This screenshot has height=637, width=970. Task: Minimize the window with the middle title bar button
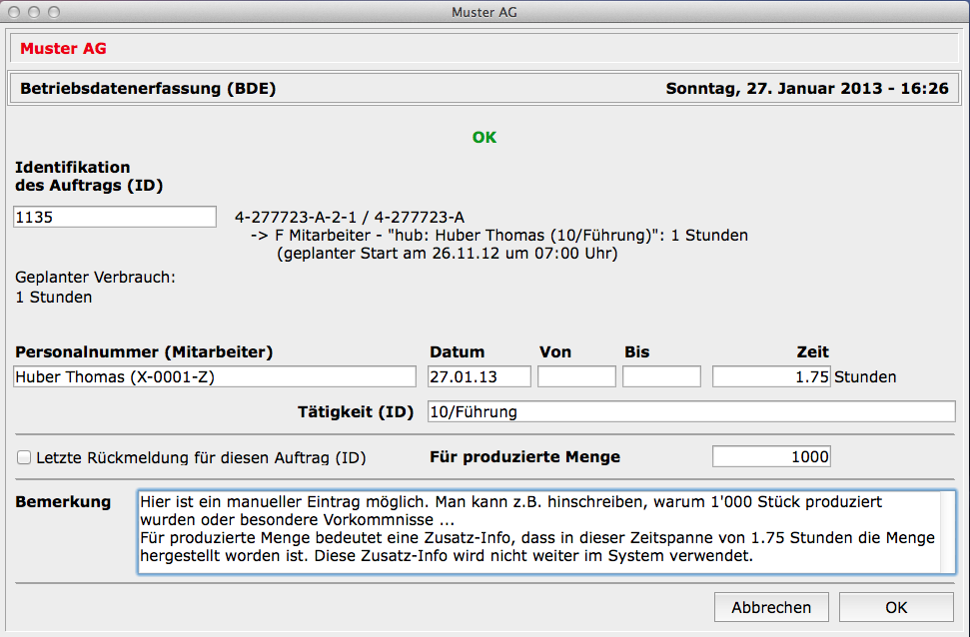(x=34, y=13)
